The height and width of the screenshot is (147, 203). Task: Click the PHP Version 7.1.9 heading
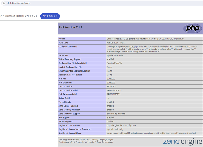(70, 27)
